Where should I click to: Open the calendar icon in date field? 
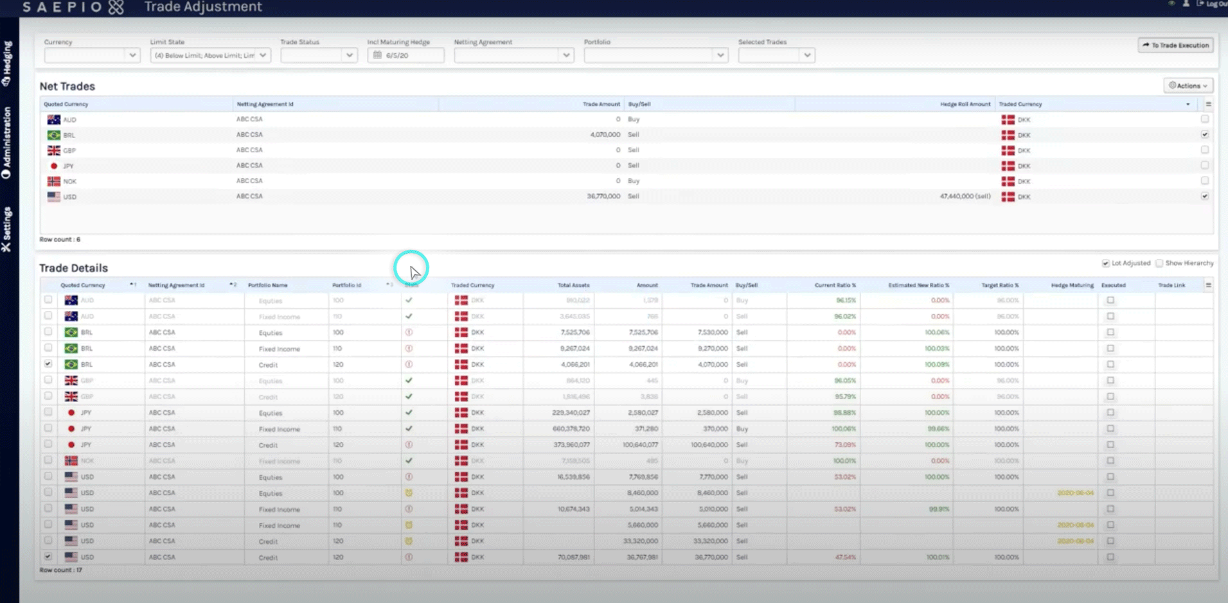pos(377,55)
